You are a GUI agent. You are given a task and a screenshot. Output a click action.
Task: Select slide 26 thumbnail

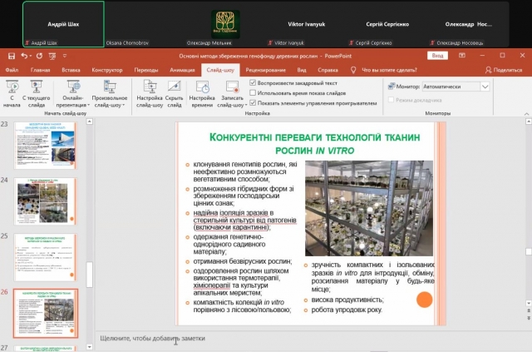point(46,313)
